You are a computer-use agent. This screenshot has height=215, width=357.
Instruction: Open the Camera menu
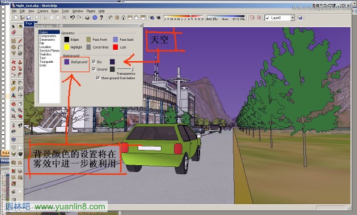[x=43, y=11]
